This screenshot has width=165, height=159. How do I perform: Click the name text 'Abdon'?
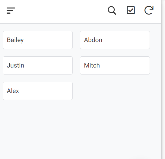point(93,40)
